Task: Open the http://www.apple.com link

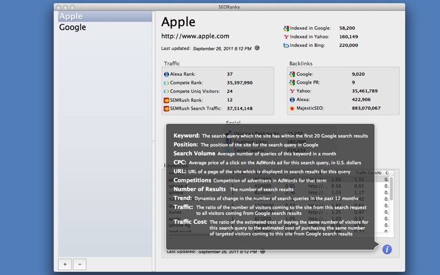Action: tap(195, 36)
